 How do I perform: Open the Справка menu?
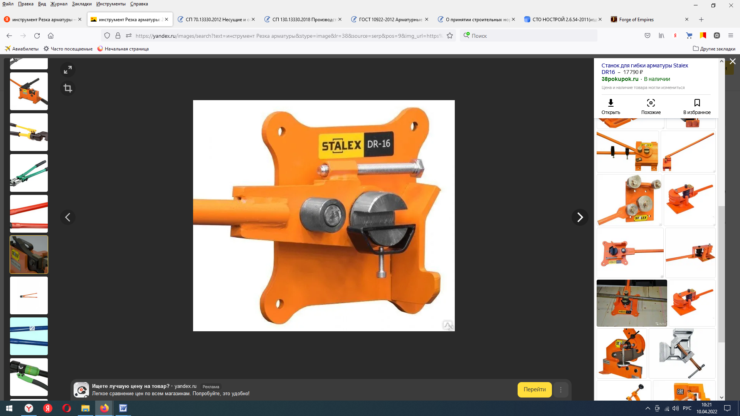[139, 4]
